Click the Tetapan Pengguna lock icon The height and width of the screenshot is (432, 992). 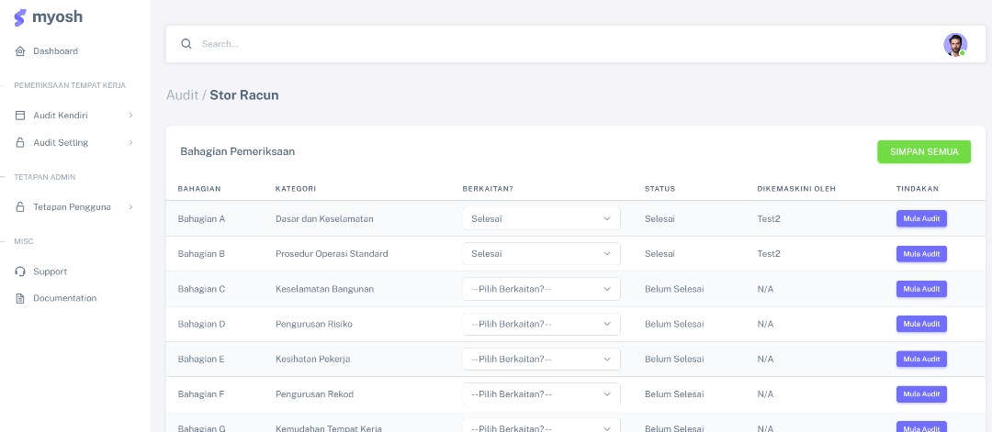tap(20, 207)
